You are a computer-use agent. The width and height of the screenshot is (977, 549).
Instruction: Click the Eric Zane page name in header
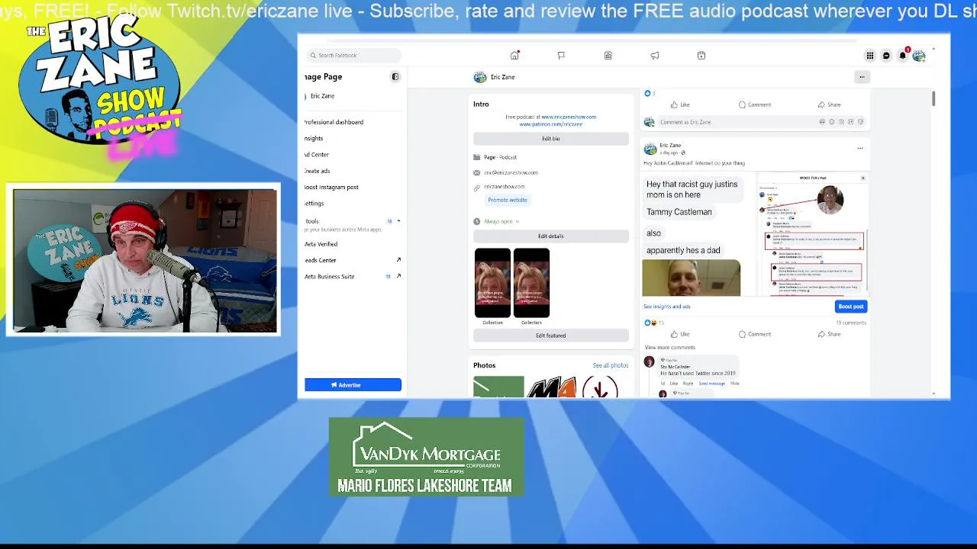tap(502, 77)
